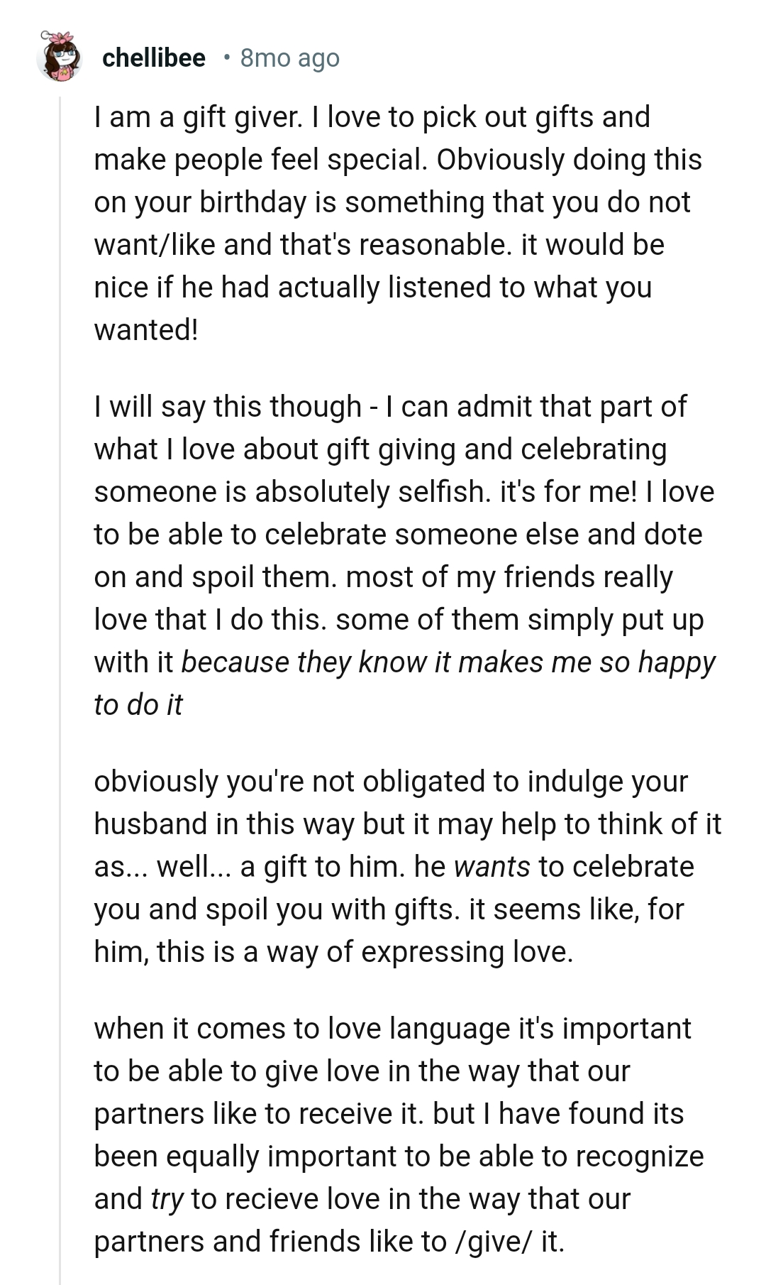Viewport: 766px width, 1285px height.
Task: Open chellibee's profile avatar
Action: pyautogui.click(x=59, y=56)
